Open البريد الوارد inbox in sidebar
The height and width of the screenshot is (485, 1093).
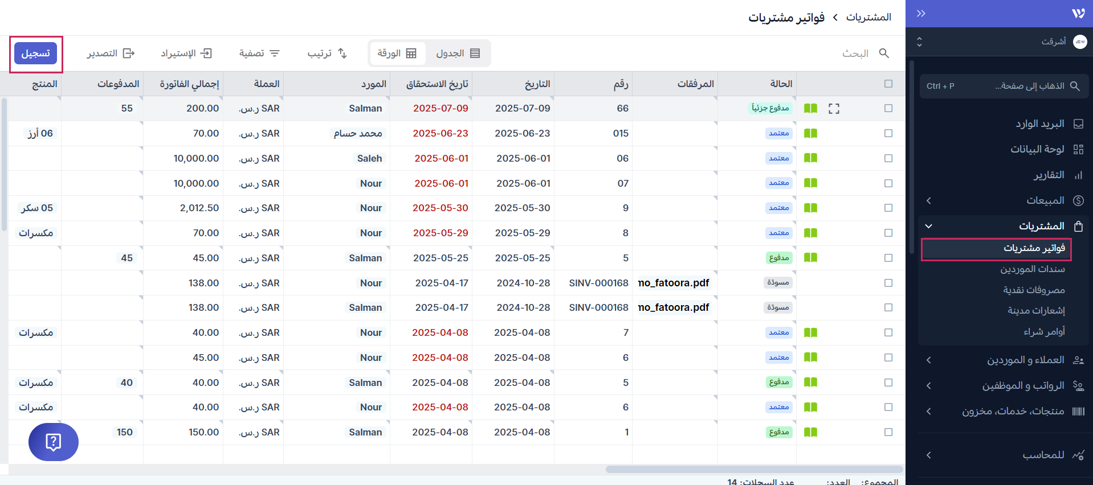(x=1039, y=124)
